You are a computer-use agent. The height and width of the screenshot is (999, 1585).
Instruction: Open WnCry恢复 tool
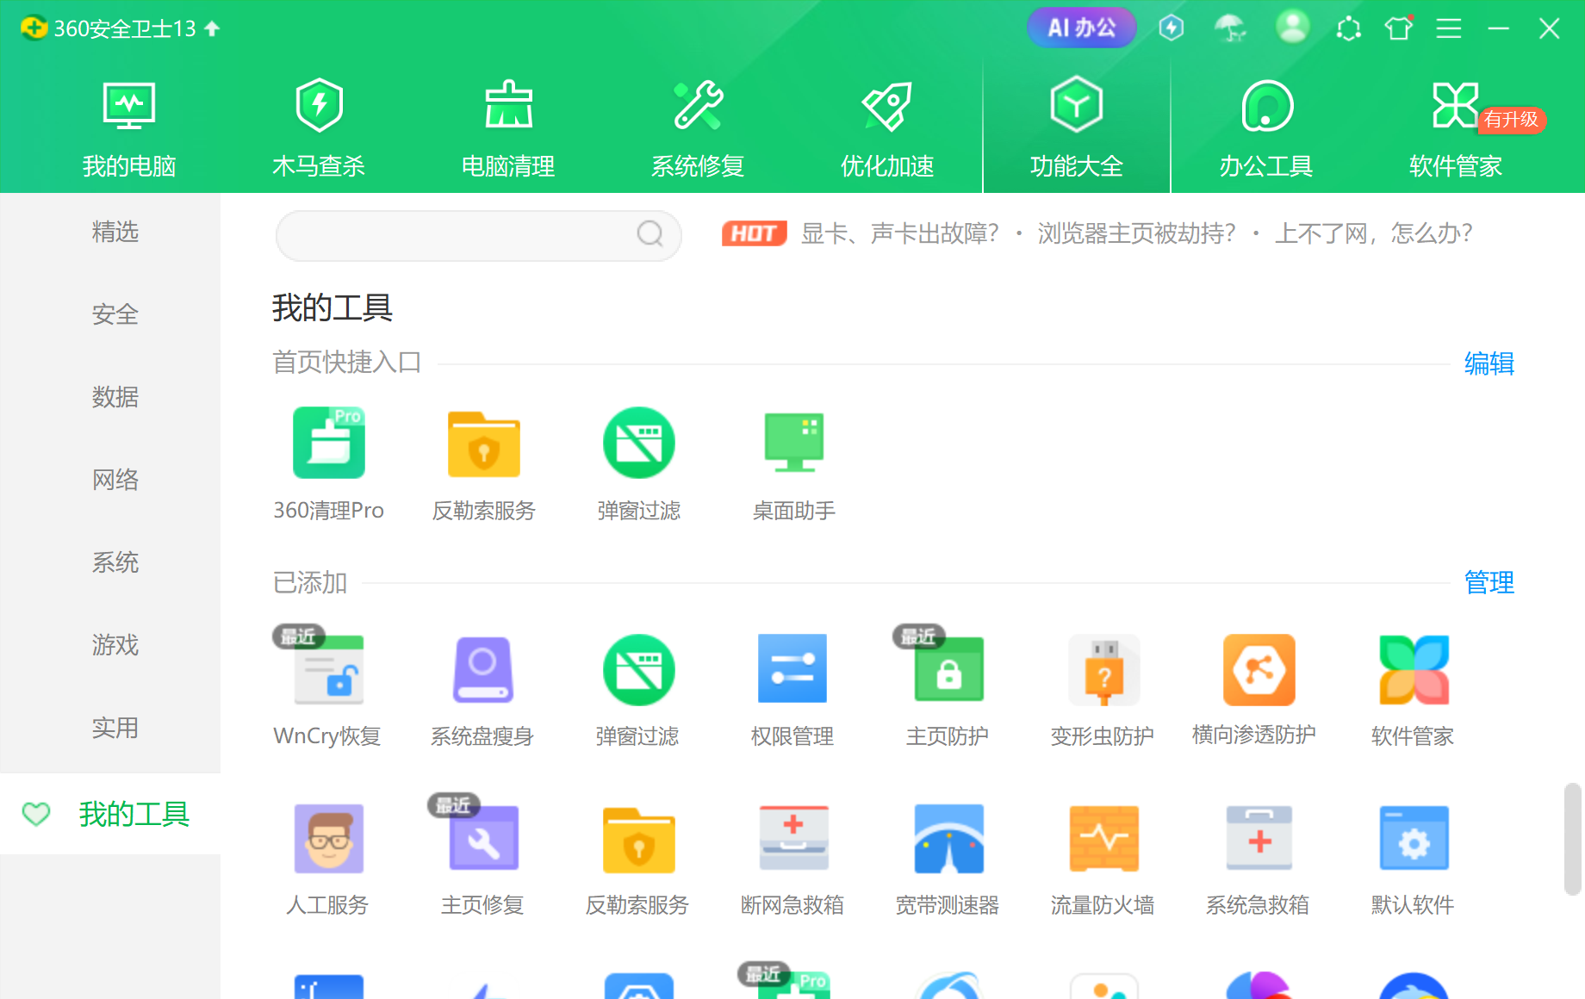point(329,670)
